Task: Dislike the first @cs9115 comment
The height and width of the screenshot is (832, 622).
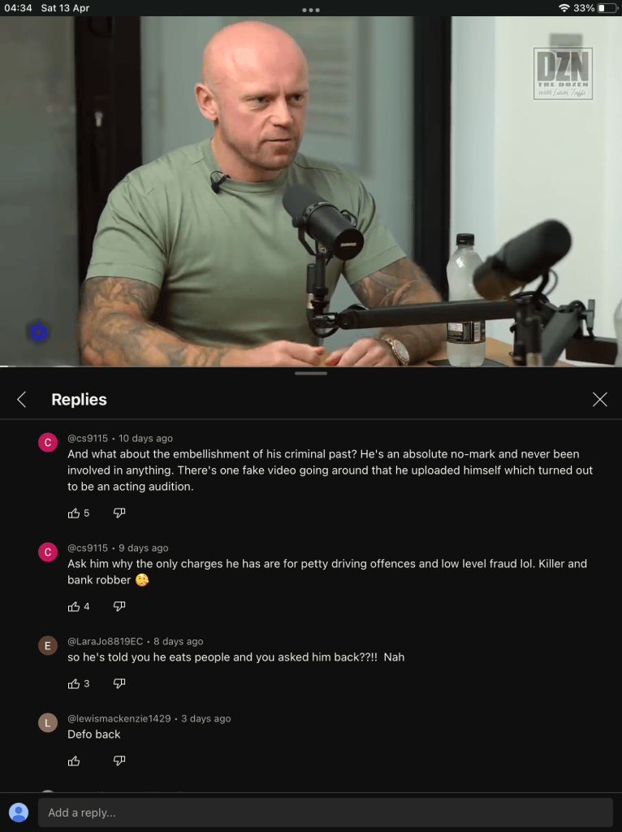Action: pos(119,513)
